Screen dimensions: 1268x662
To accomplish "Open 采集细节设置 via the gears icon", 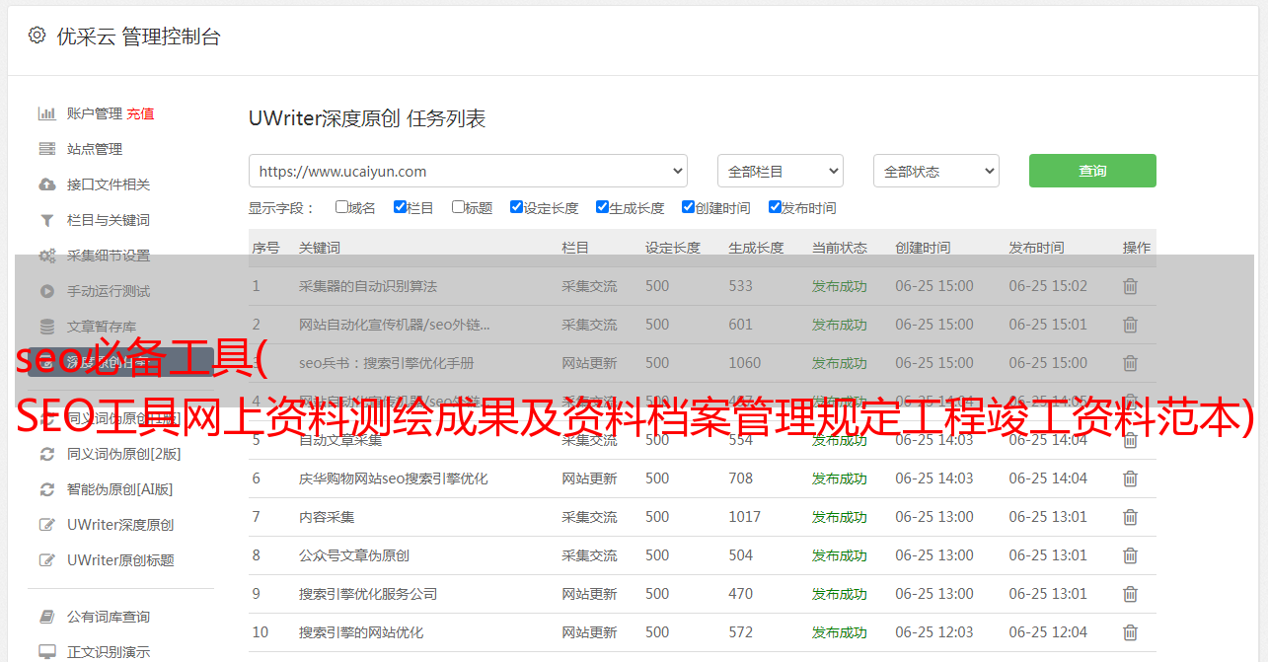I will tap(46, 256).
